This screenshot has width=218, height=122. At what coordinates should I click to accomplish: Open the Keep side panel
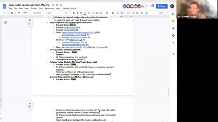coord(173,21)
